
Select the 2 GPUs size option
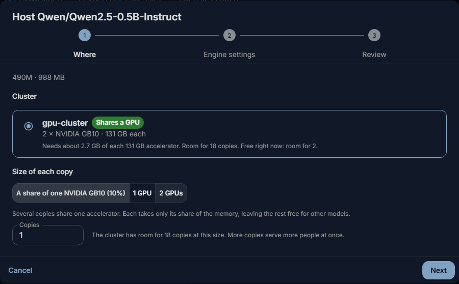(171, 193)
